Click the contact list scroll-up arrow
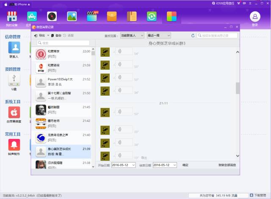Screen dimensions: 271x199 tap(93, 49)
